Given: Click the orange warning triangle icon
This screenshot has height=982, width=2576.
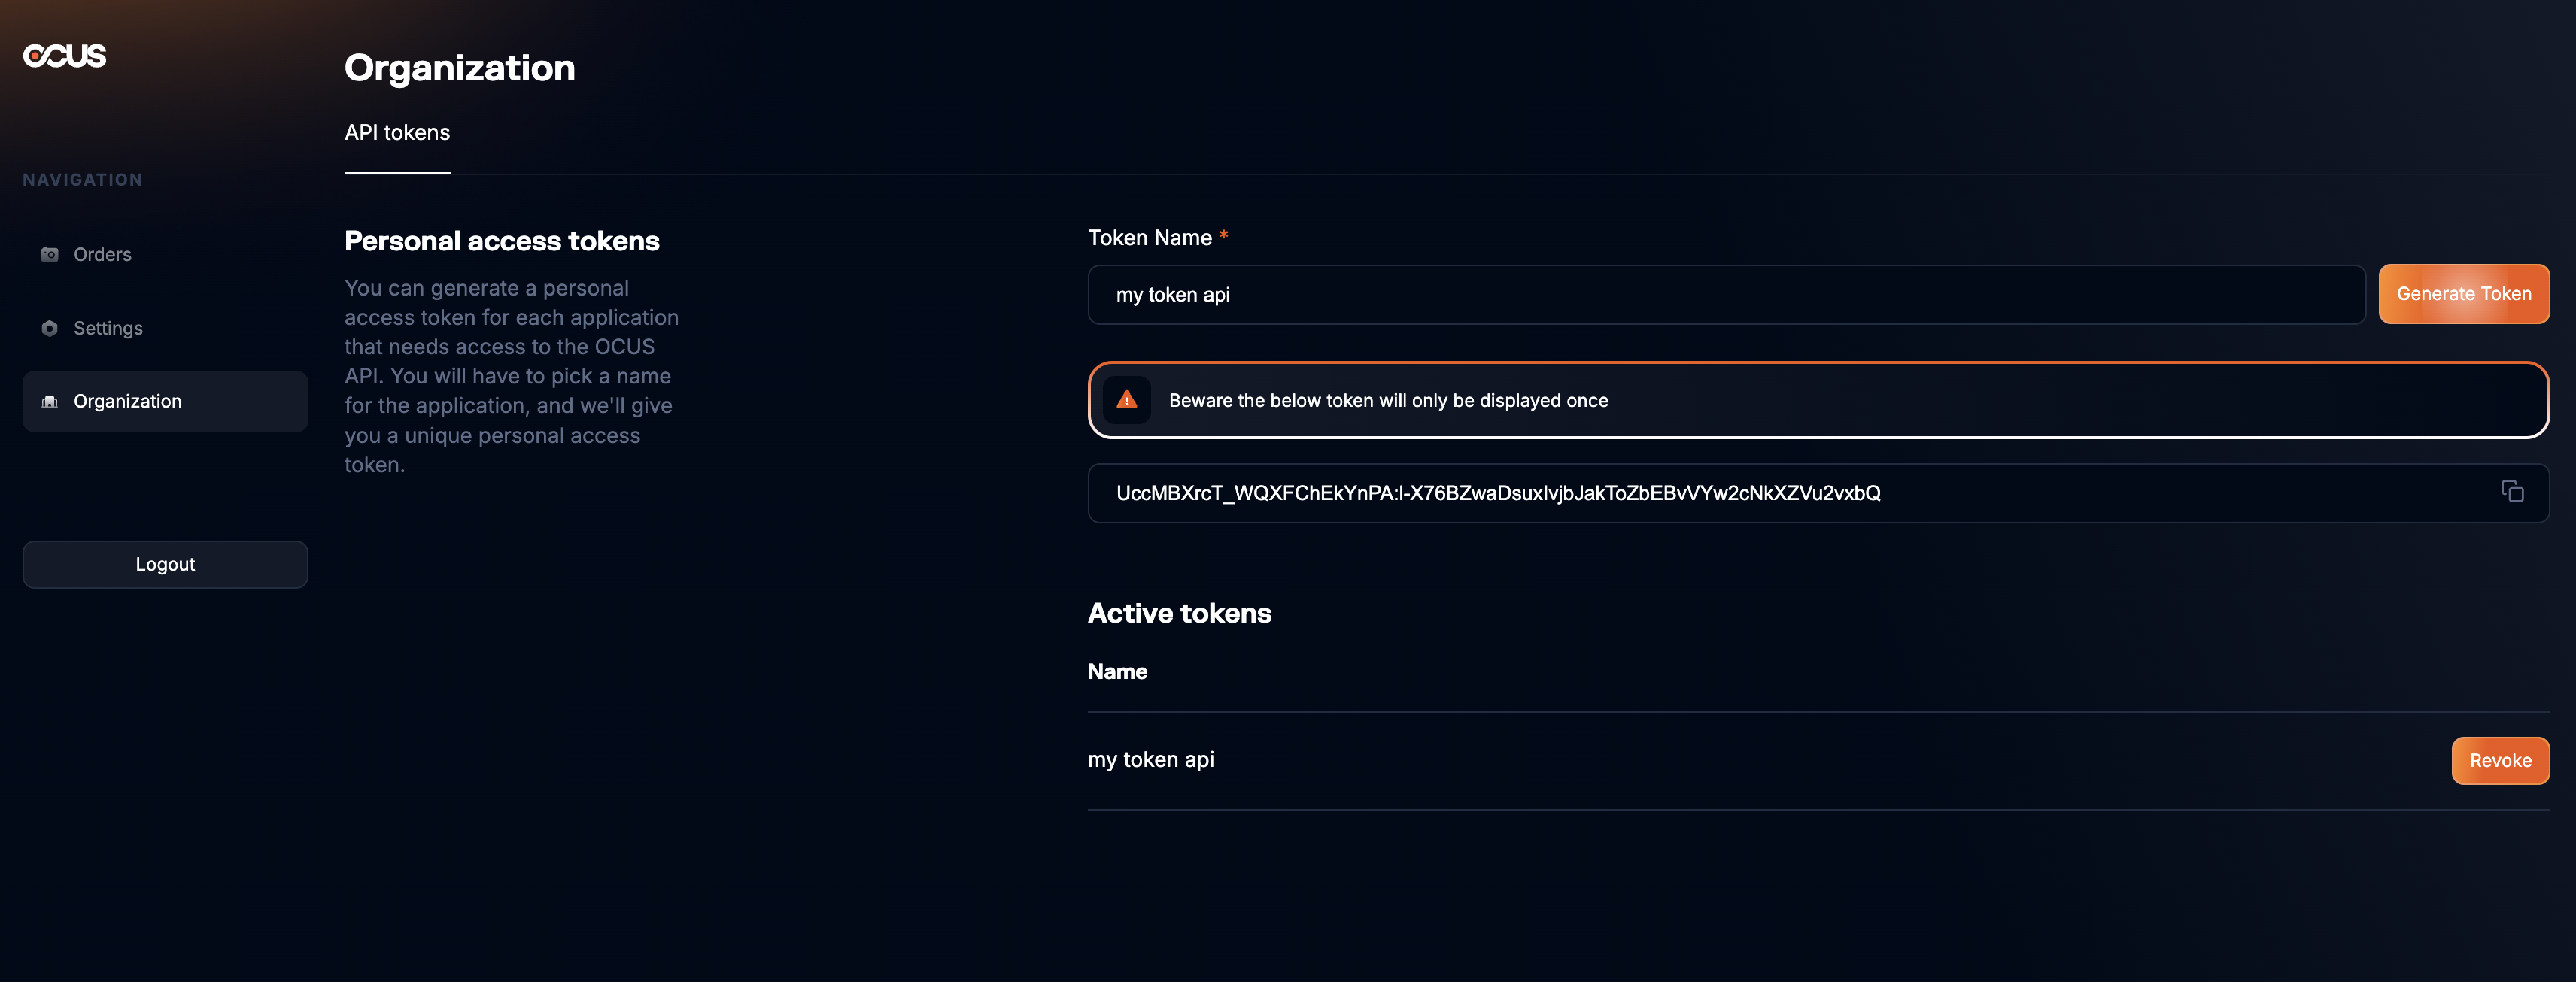Looking at the screenshot, I should 1126,401.
